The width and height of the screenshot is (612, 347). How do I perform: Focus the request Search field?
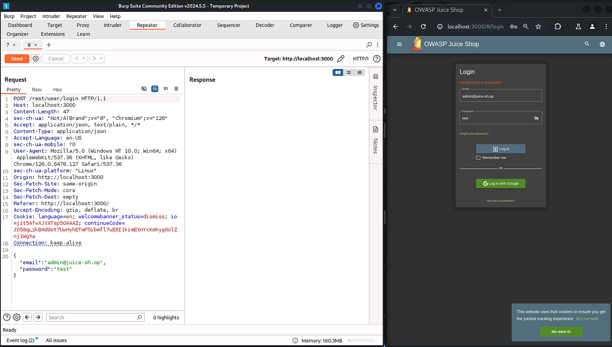(x=95, y=317)
